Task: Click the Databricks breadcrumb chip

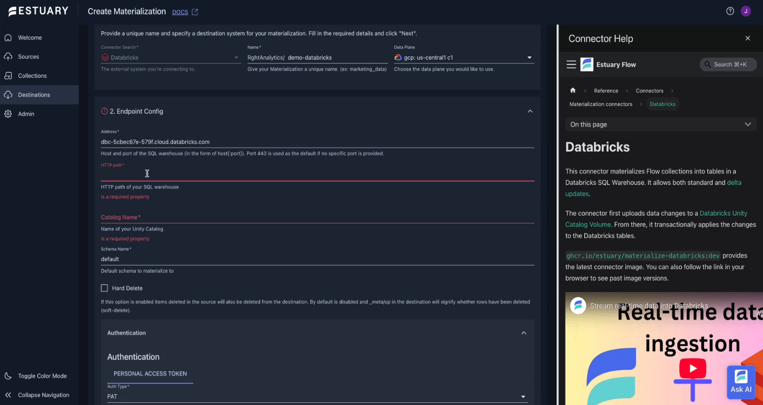Action: 663,104
